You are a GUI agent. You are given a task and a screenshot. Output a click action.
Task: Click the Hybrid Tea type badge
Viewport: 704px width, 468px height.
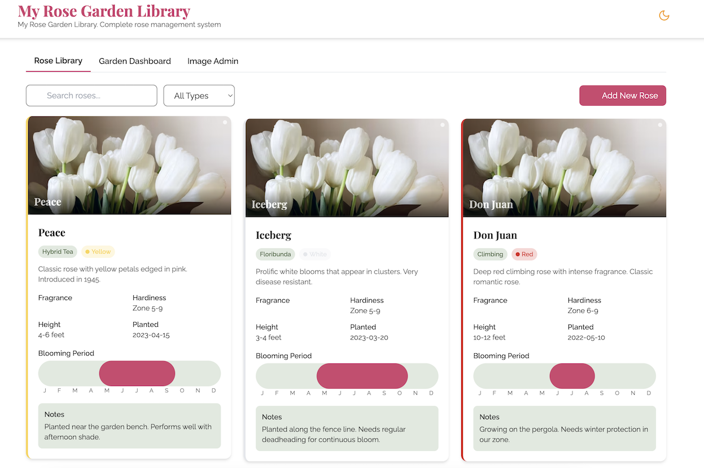(57, 251)
